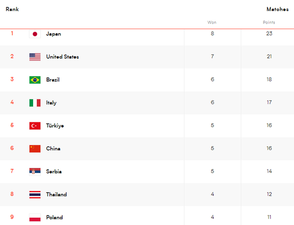Click the United States flag icon
Image resolution: width=294 pixels, height=225 pixels.
click(x=35, y=57)
